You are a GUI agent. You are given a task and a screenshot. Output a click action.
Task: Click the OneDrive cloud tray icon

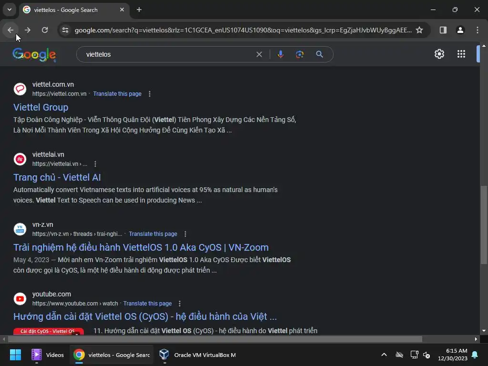tap(399, 355)
